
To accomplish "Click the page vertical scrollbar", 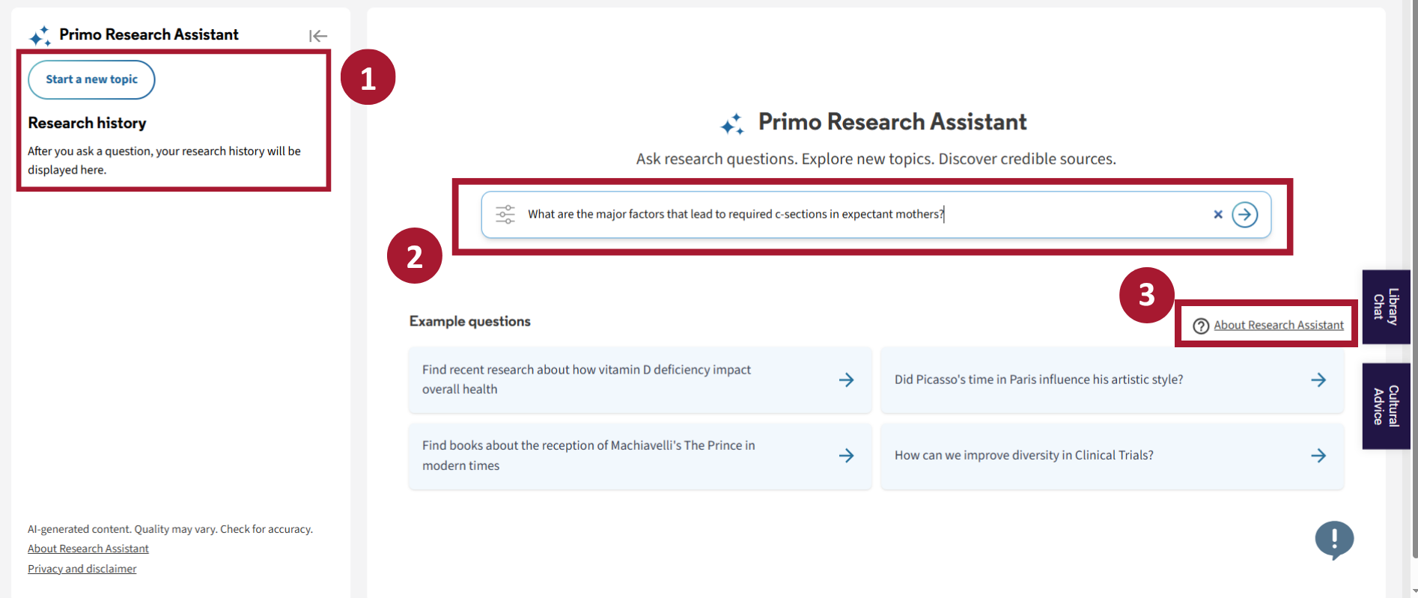I will click(x=1413, y=299).
